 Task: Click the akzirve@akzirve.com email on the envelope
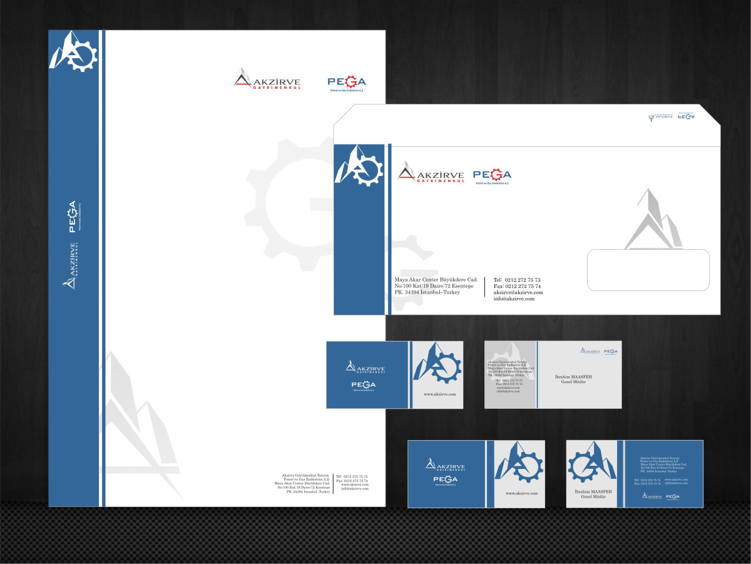point(518,292)
